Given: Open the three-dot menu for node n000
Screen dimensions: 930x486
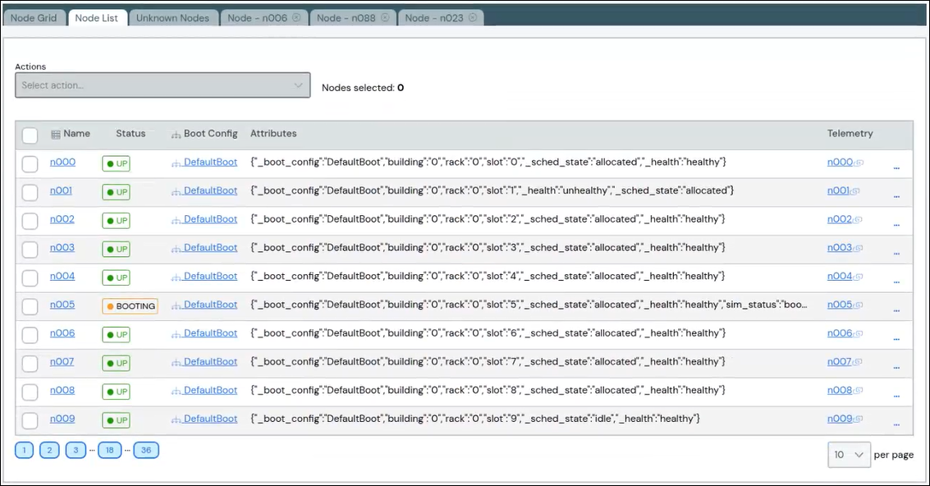Looking at the screenshot, I should 896,167.
